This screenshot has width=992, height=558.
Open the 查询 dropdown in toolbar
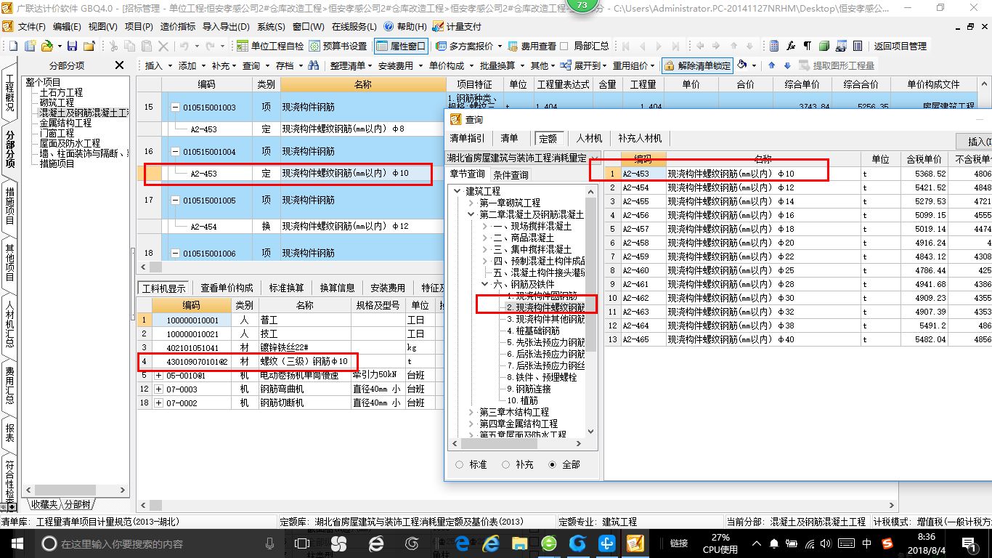[256, 65]
